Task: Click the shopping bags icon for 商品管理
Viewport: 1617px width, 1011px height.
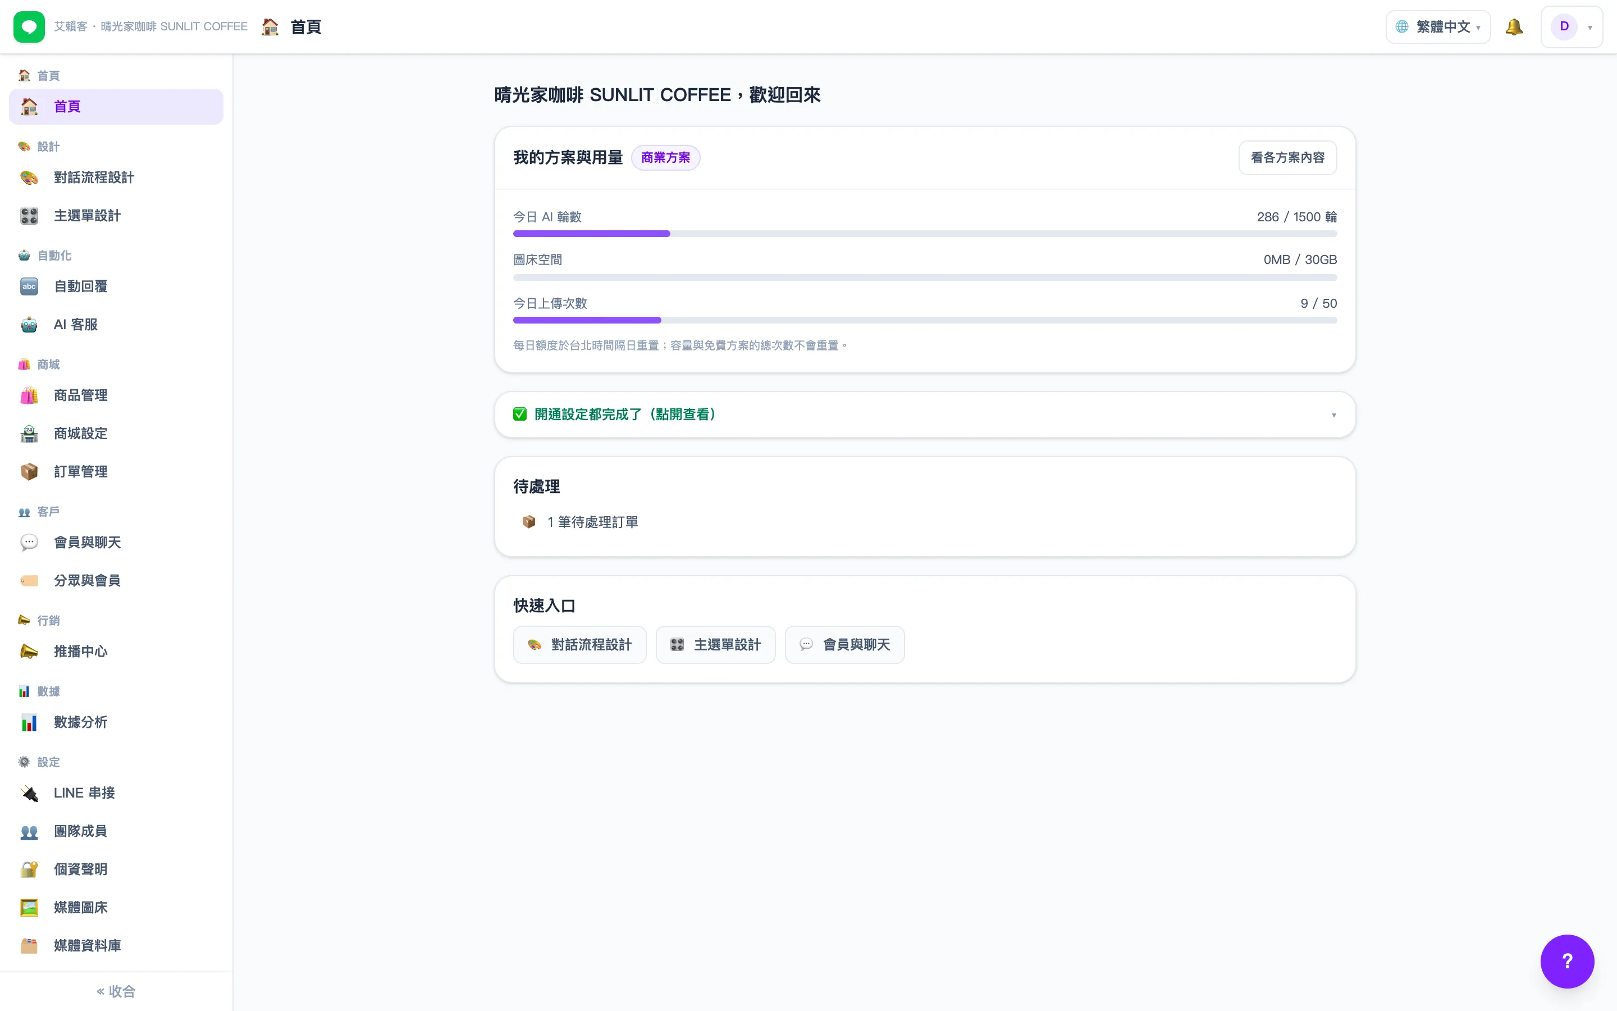Action: click(29, 395)
